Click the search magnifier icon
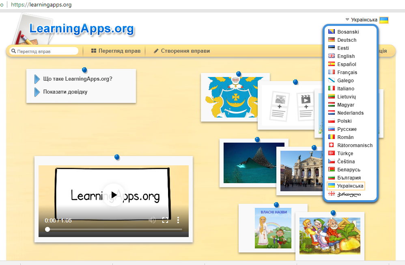 click(14, 51)
